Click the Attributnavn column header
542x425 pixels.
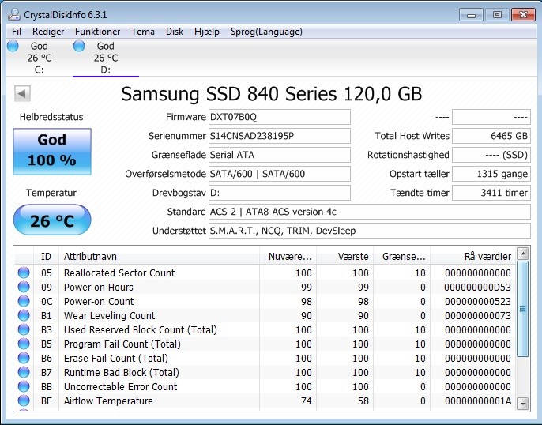tap(159, 257)
